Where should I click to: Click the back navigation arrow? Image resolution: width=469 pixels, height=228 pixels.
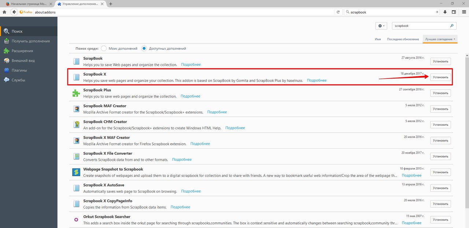coord(14,12)
